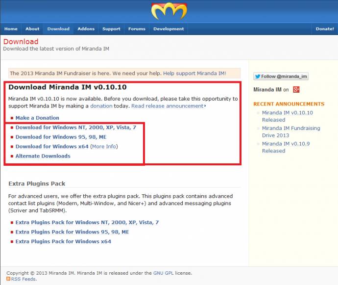Click the Google+ icon
Viewport: 338px width, 285px height.
coord(296,90)
